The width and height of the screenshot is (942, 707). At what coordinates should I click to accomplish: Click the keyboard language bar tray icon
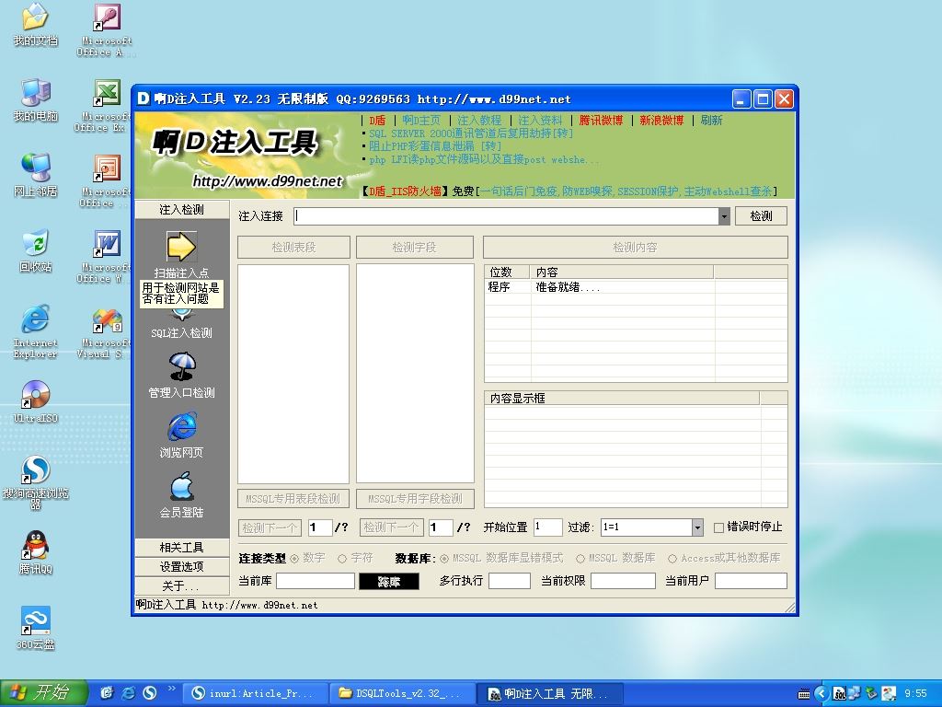(804, 694)
